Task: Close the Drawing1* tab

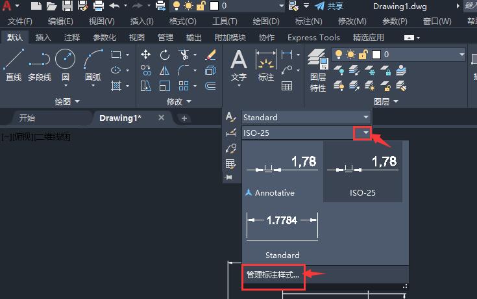Action: click(162, 118)
